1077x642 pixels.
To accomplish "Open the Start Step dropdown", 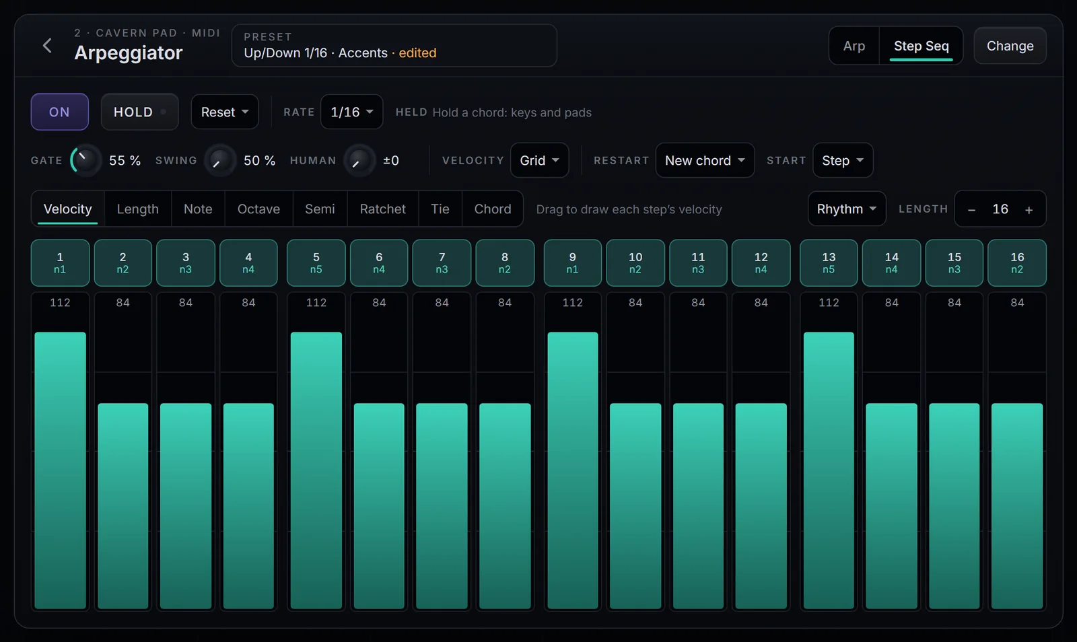I will tap(843, 160).
